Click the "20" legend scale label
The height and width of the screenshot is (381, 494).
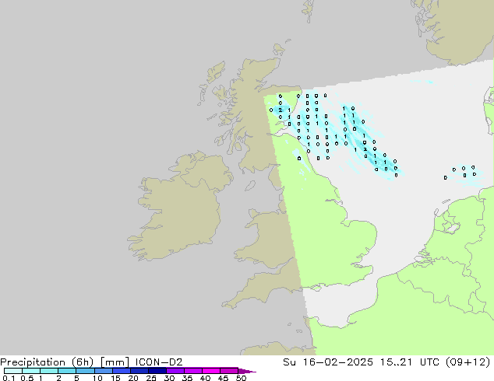[133, 378]
